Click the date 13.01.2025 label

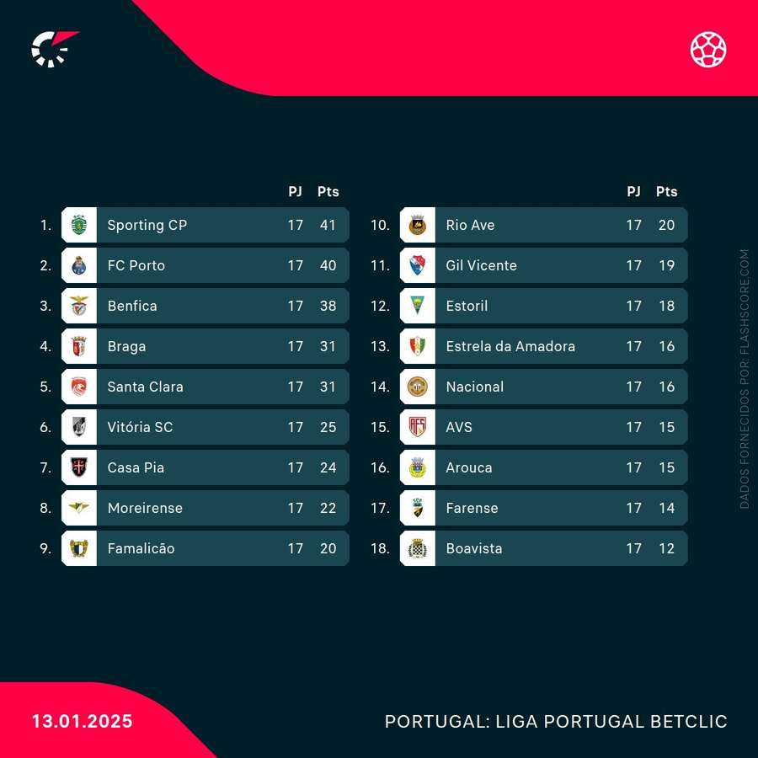(x=83, y=722)
